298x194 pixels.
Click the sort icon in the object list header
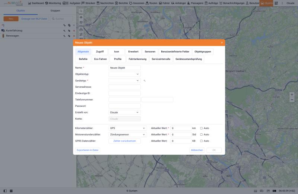coord(3,25)
